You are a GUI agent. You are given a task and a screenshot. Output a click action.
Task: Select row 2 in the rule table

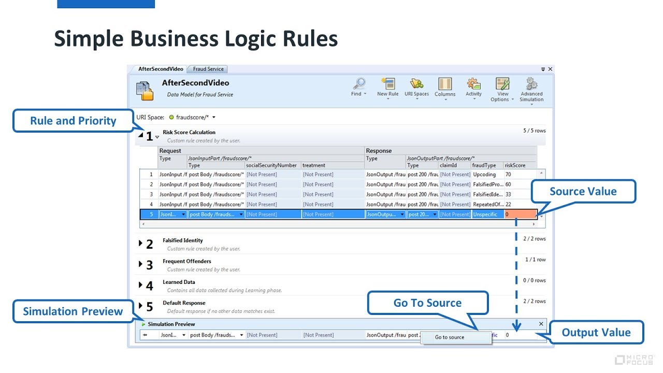coord(151,184)
